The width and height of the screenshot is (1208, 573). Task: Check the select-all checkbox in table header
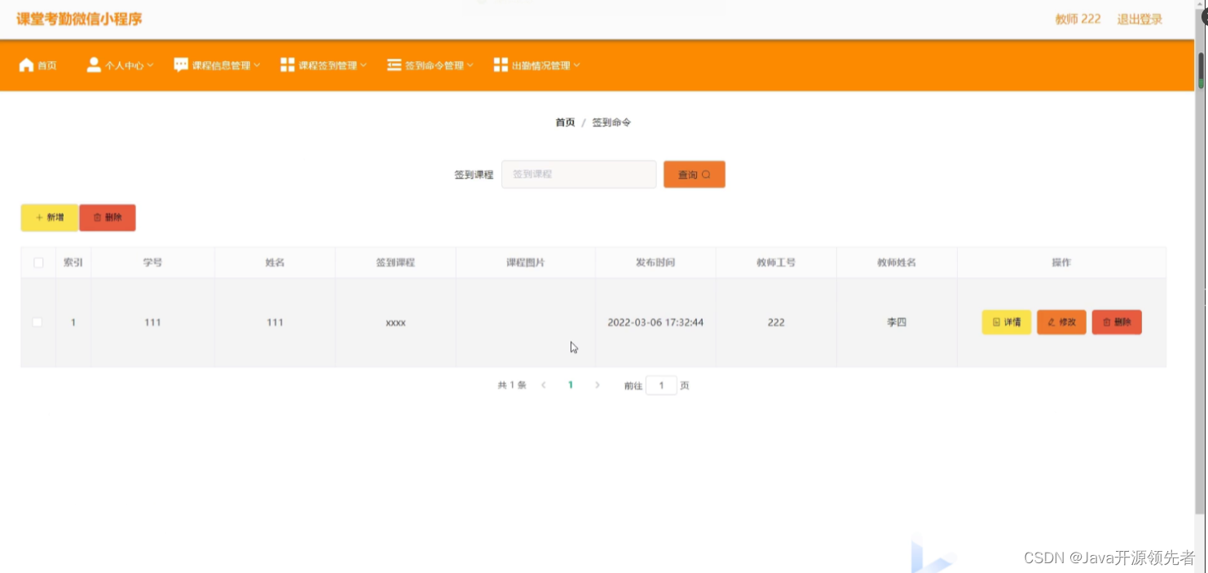point(37,262)
